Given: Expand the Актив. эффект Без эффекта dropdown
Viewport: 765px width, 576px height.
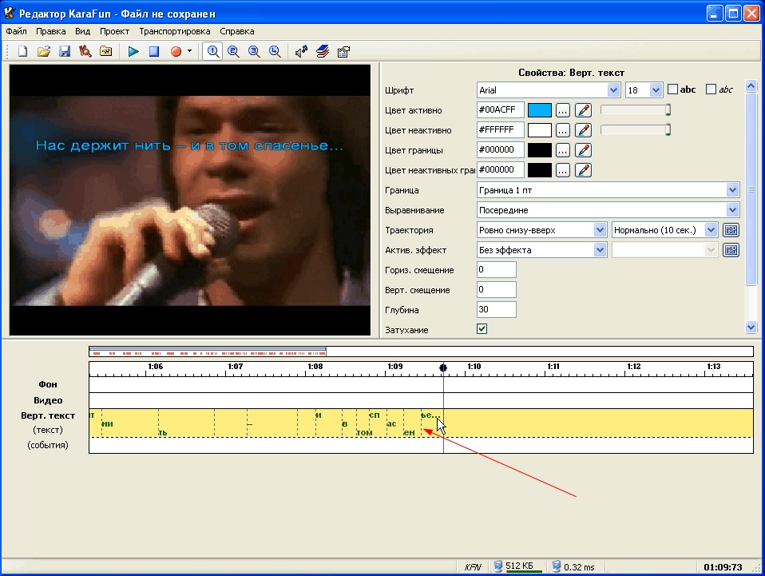Looking at the screenshot, I should 600,250.
